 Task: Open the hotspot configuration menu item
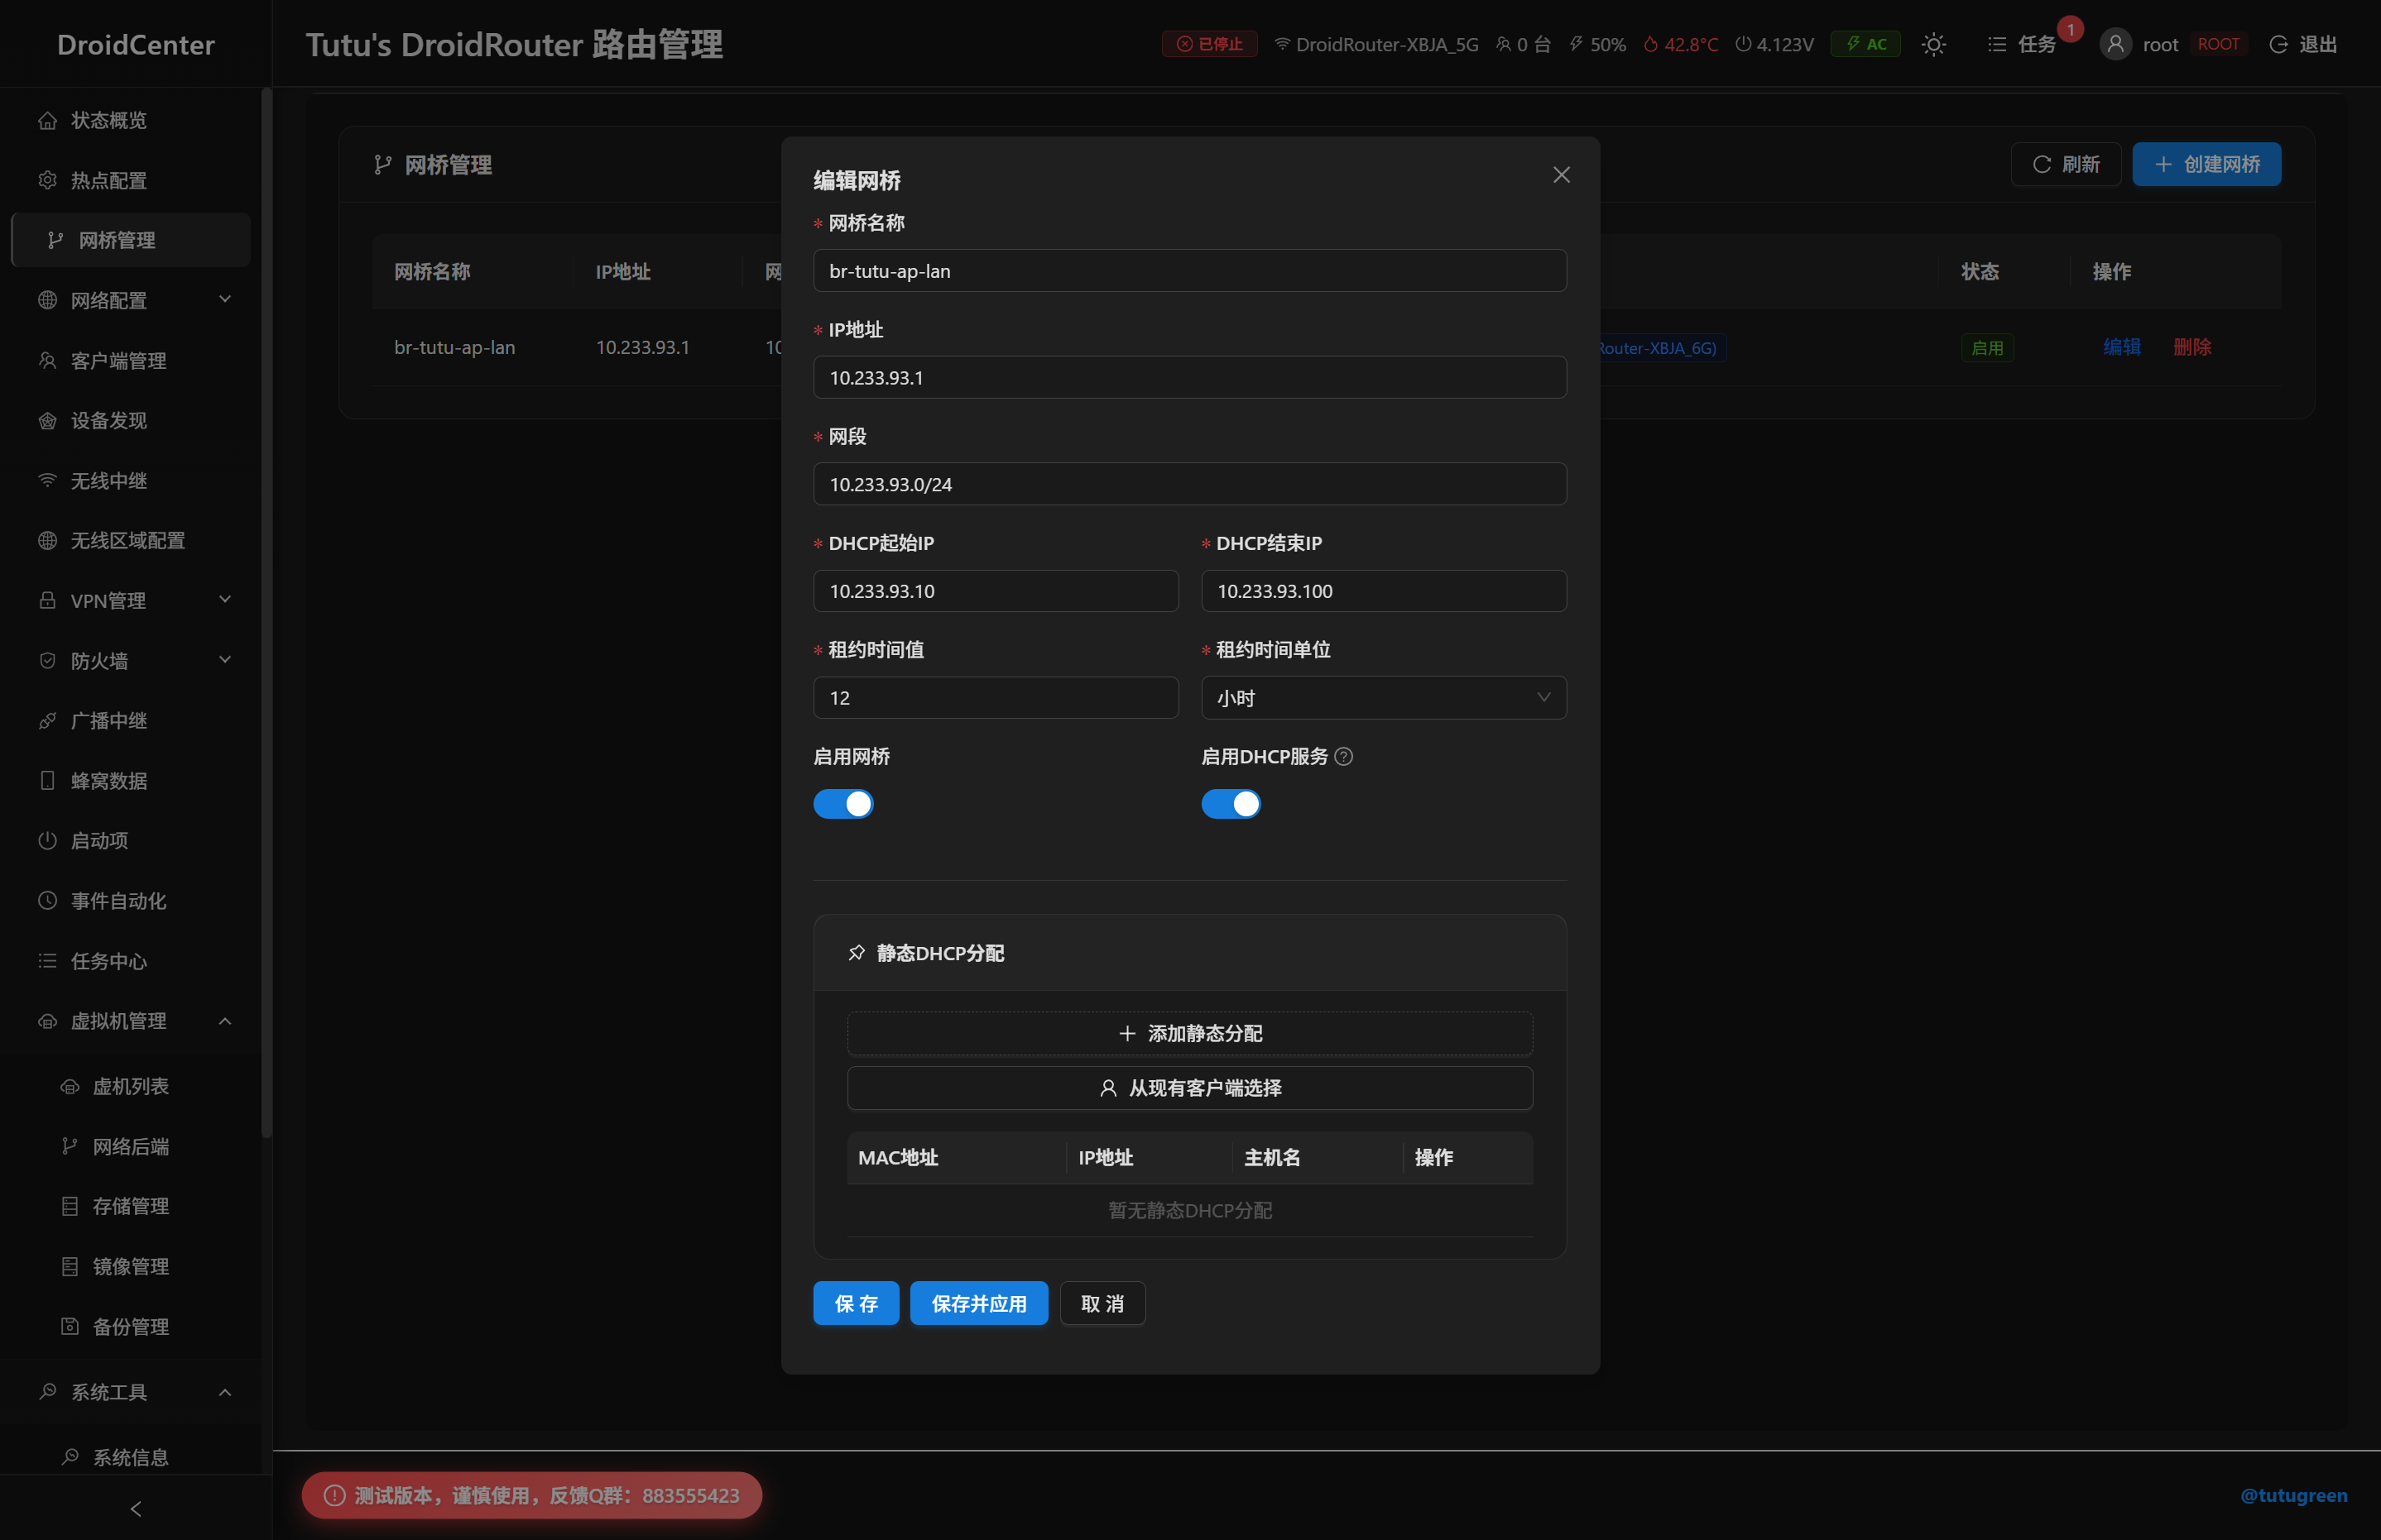[x=108, y=180]
